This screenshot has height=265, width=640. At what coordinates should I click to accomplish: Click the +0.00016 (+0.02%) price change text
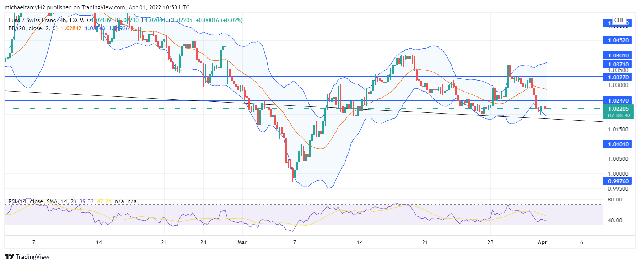[219, 20]
